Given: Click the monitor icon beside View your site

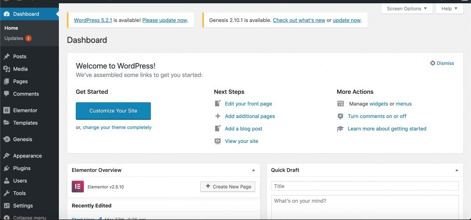Looking at the screenshot, I should click(218, 141).
